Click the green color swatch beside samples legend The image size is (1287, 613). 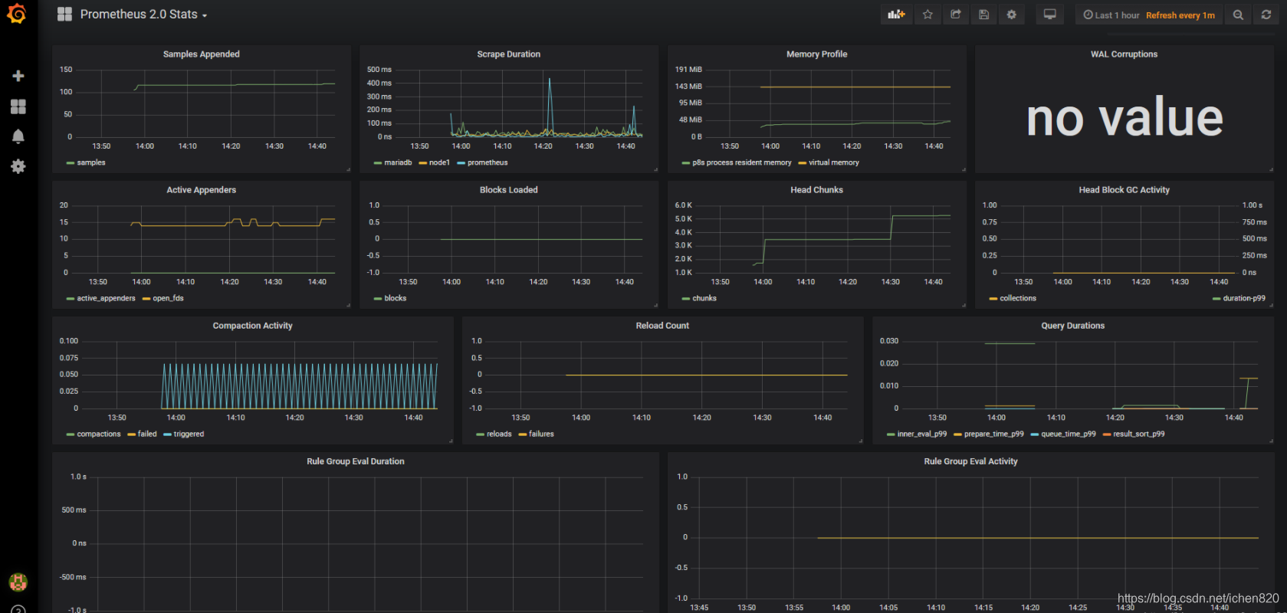click(x=71, y=163)
